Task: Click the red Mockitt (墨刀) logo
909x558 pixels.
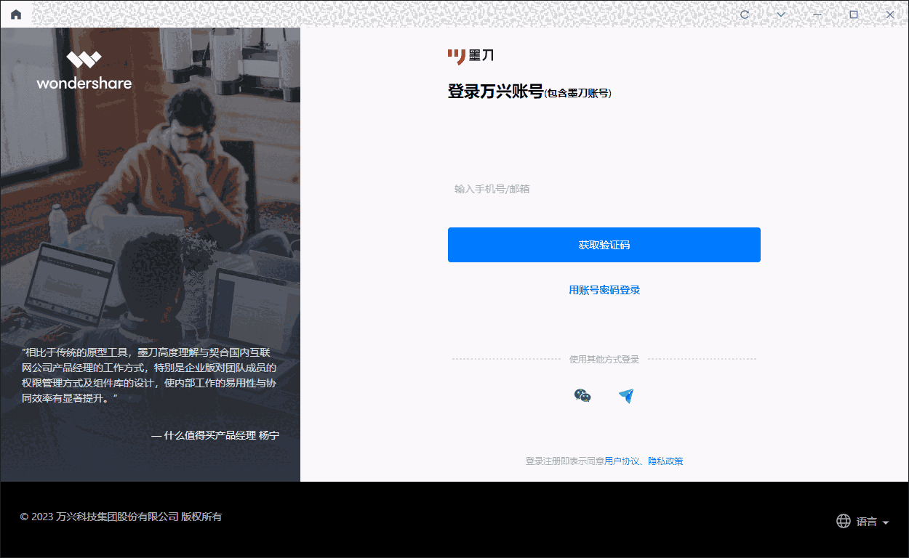Action: coord(471,55)
